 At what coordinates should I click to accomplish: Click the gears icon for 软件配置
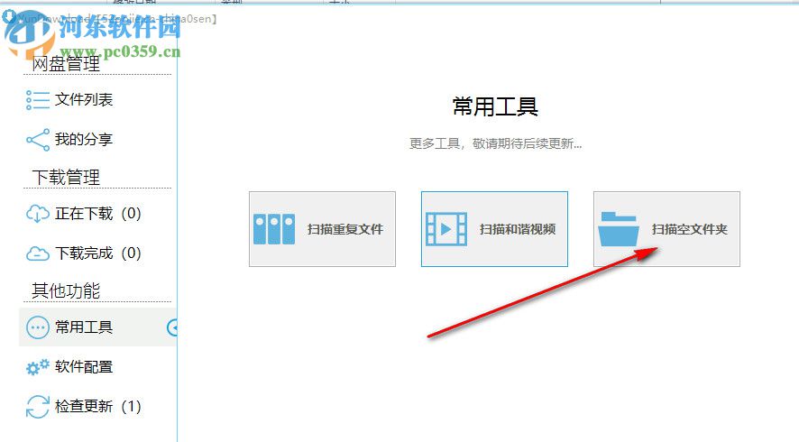coord(38,366)
